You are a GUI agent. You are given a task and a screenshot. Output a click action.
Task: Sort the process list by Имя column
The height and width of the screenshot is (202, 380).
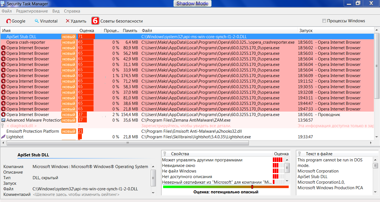39,31
